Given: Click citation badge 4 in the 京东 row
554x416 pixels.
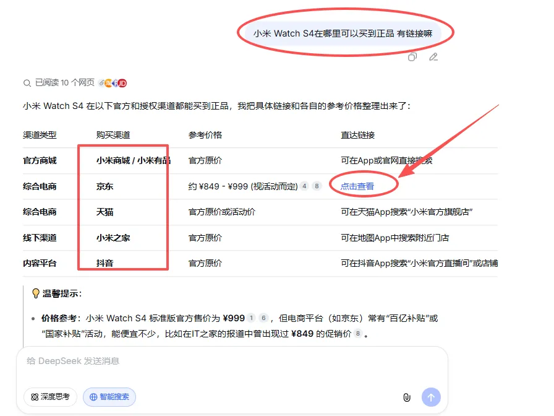Looking at the screenshot, I should pos(304,186).
